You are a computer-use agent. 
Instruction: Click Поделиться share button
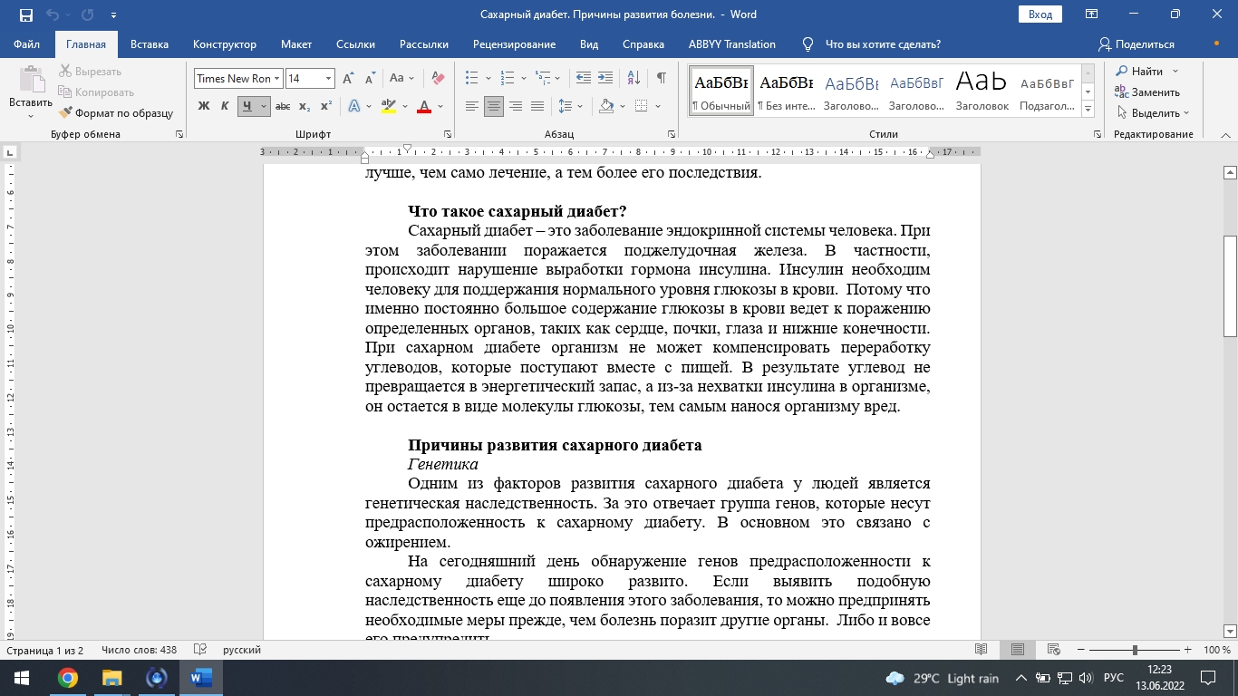point(1136,44)
